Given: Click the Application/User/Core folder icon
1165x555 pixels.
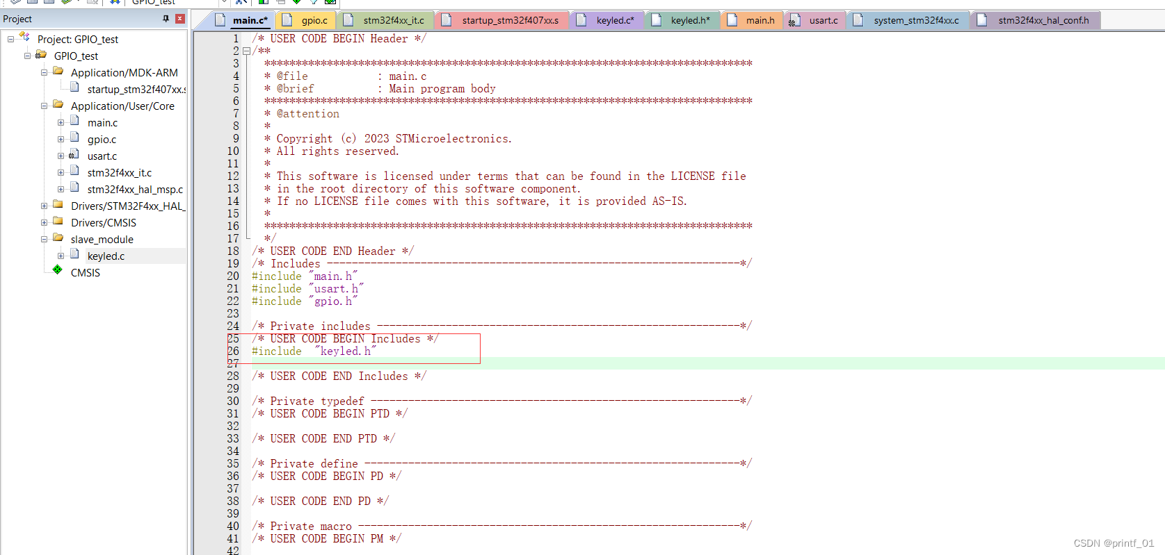Looking at the screenshot, I should 58,105.
